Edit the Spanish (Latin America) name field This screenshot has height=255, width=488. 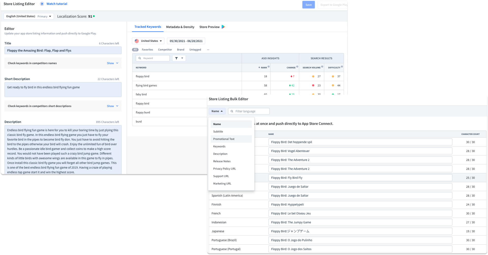click(360, 196)
